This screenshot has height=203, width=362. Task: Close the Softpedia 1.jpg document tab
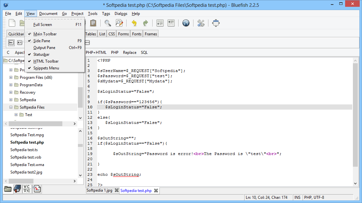coord(117,190)
